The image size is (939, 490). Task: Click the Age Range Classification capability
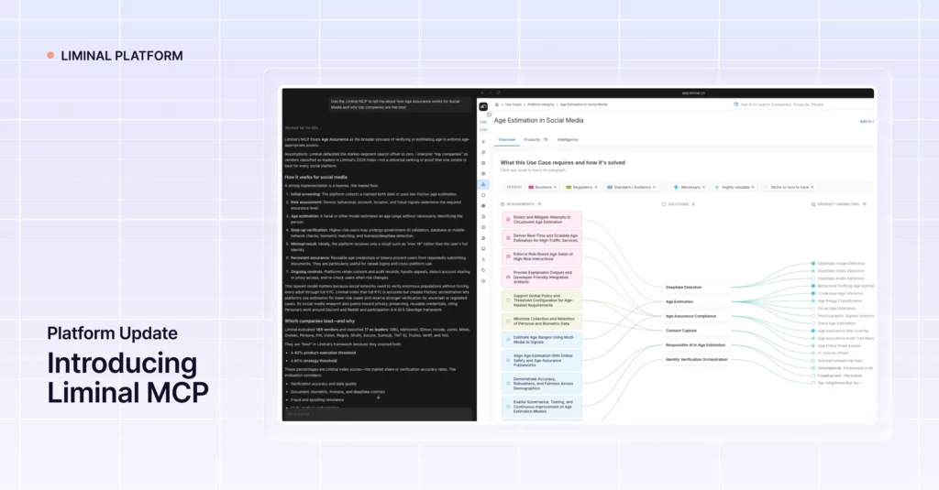837,301
